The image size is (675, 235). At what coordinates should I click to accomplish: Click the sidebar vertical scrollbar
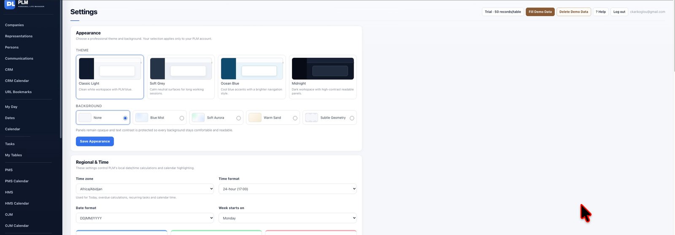61,70
